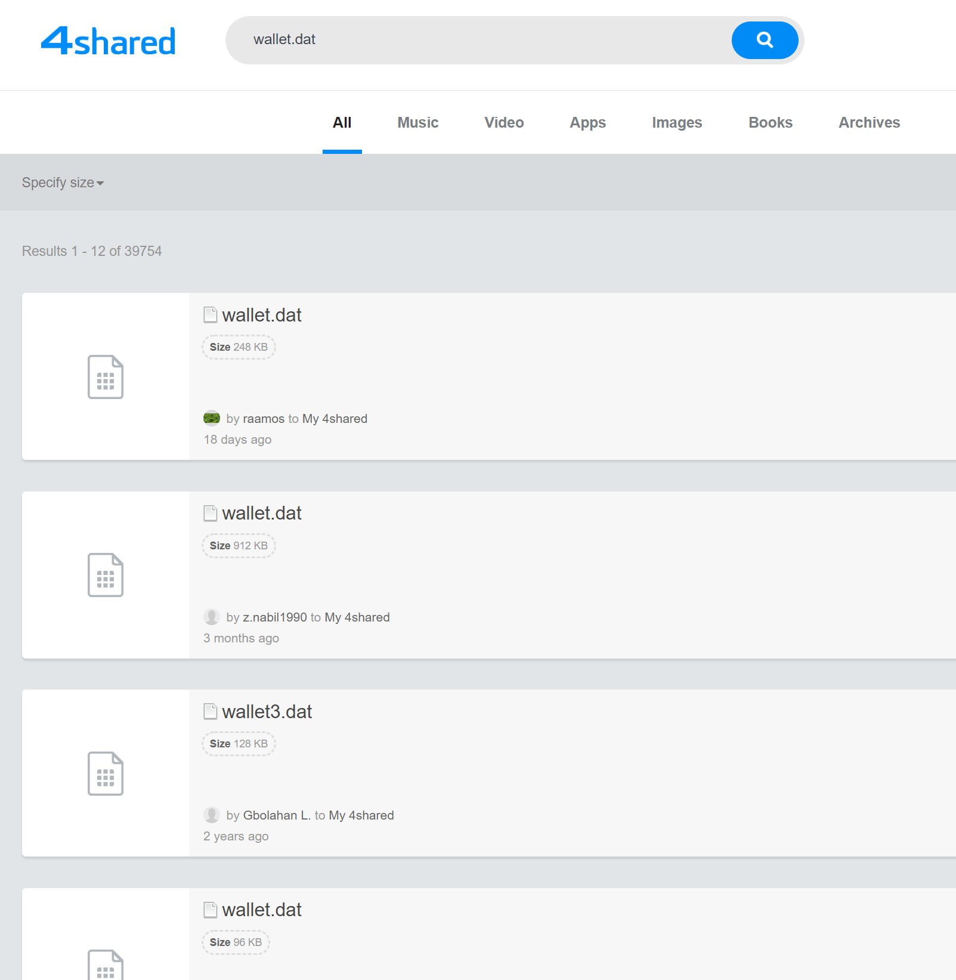Click the Size 128 KB badge

click(239, 744)
